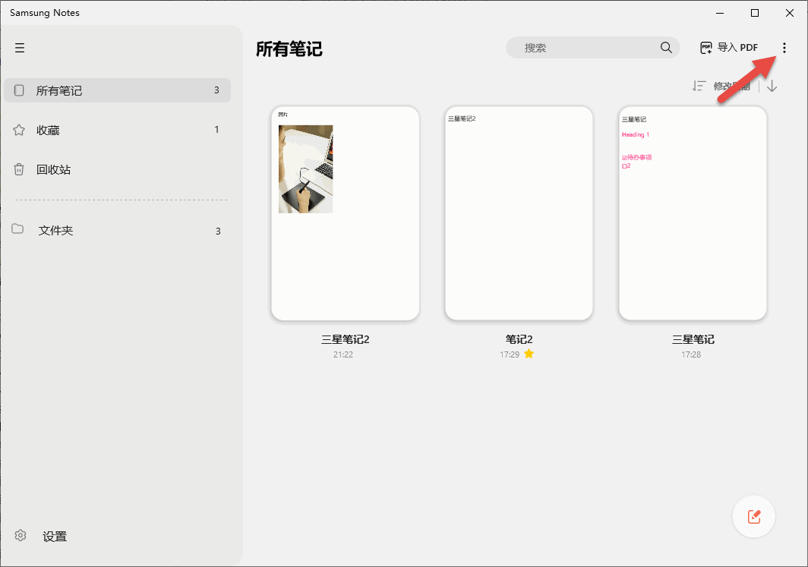808x567 pixels.
Task: Open the 三星笔记2 note thumbnail
Action: (x=346, y=213)
